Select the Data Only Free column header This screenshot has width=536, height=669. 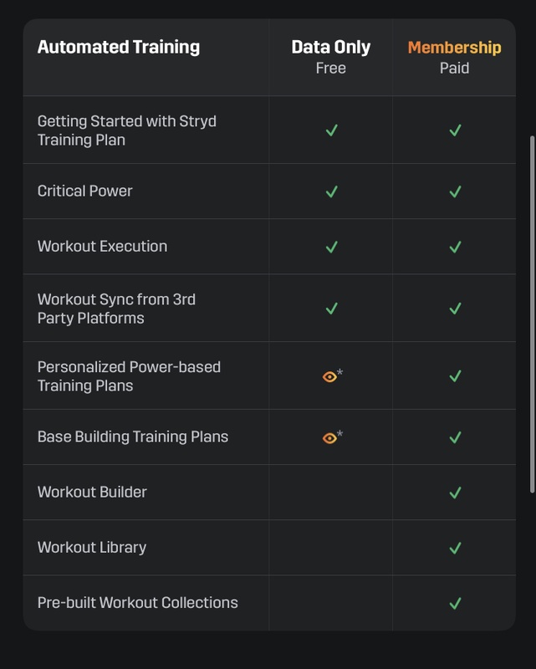(x=330, y=57)
